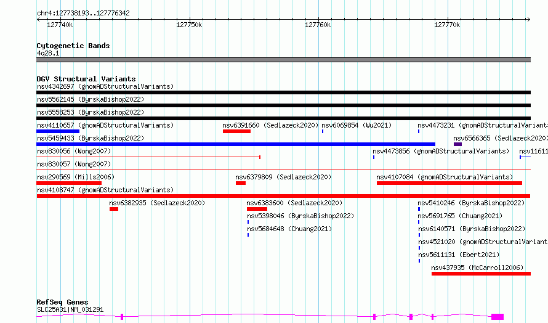The image size is (548, 323).
Task: Select nsv5410246 (ByrskaBishop2022) label
Action: coord(471,203)
